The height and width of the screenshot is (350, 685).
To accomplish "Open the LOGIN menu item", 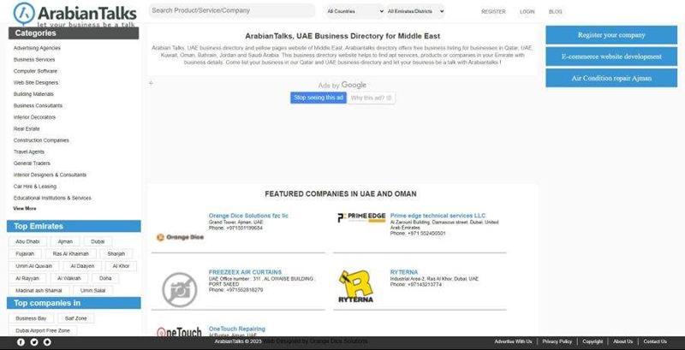I will [x=527, y=12].
